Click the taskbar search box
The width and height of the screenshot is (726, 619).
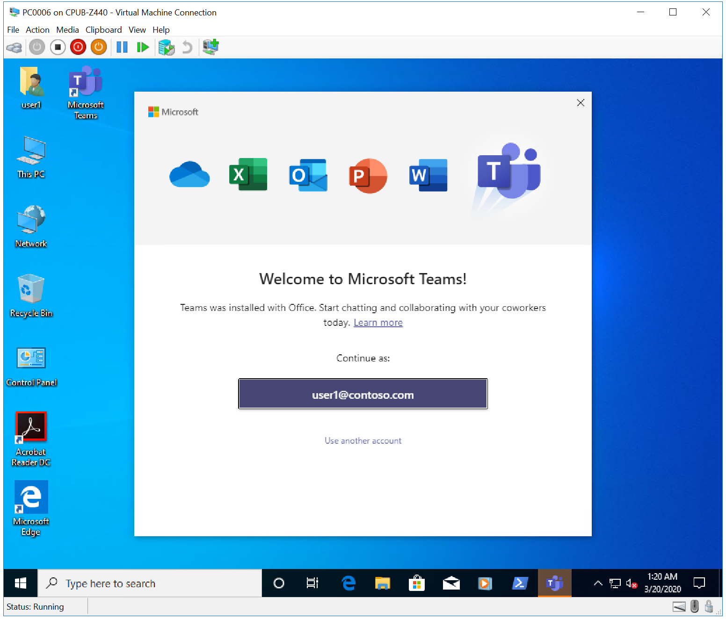point(150,583)
